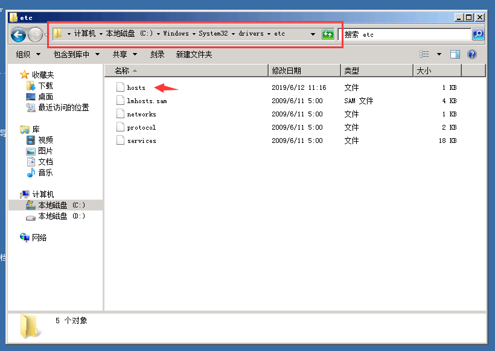The height and width of the screenshot is (351, 495).
Task: Expand the arrow after 本地磁盘 (C:) in the path
Action: pos(158,34)
